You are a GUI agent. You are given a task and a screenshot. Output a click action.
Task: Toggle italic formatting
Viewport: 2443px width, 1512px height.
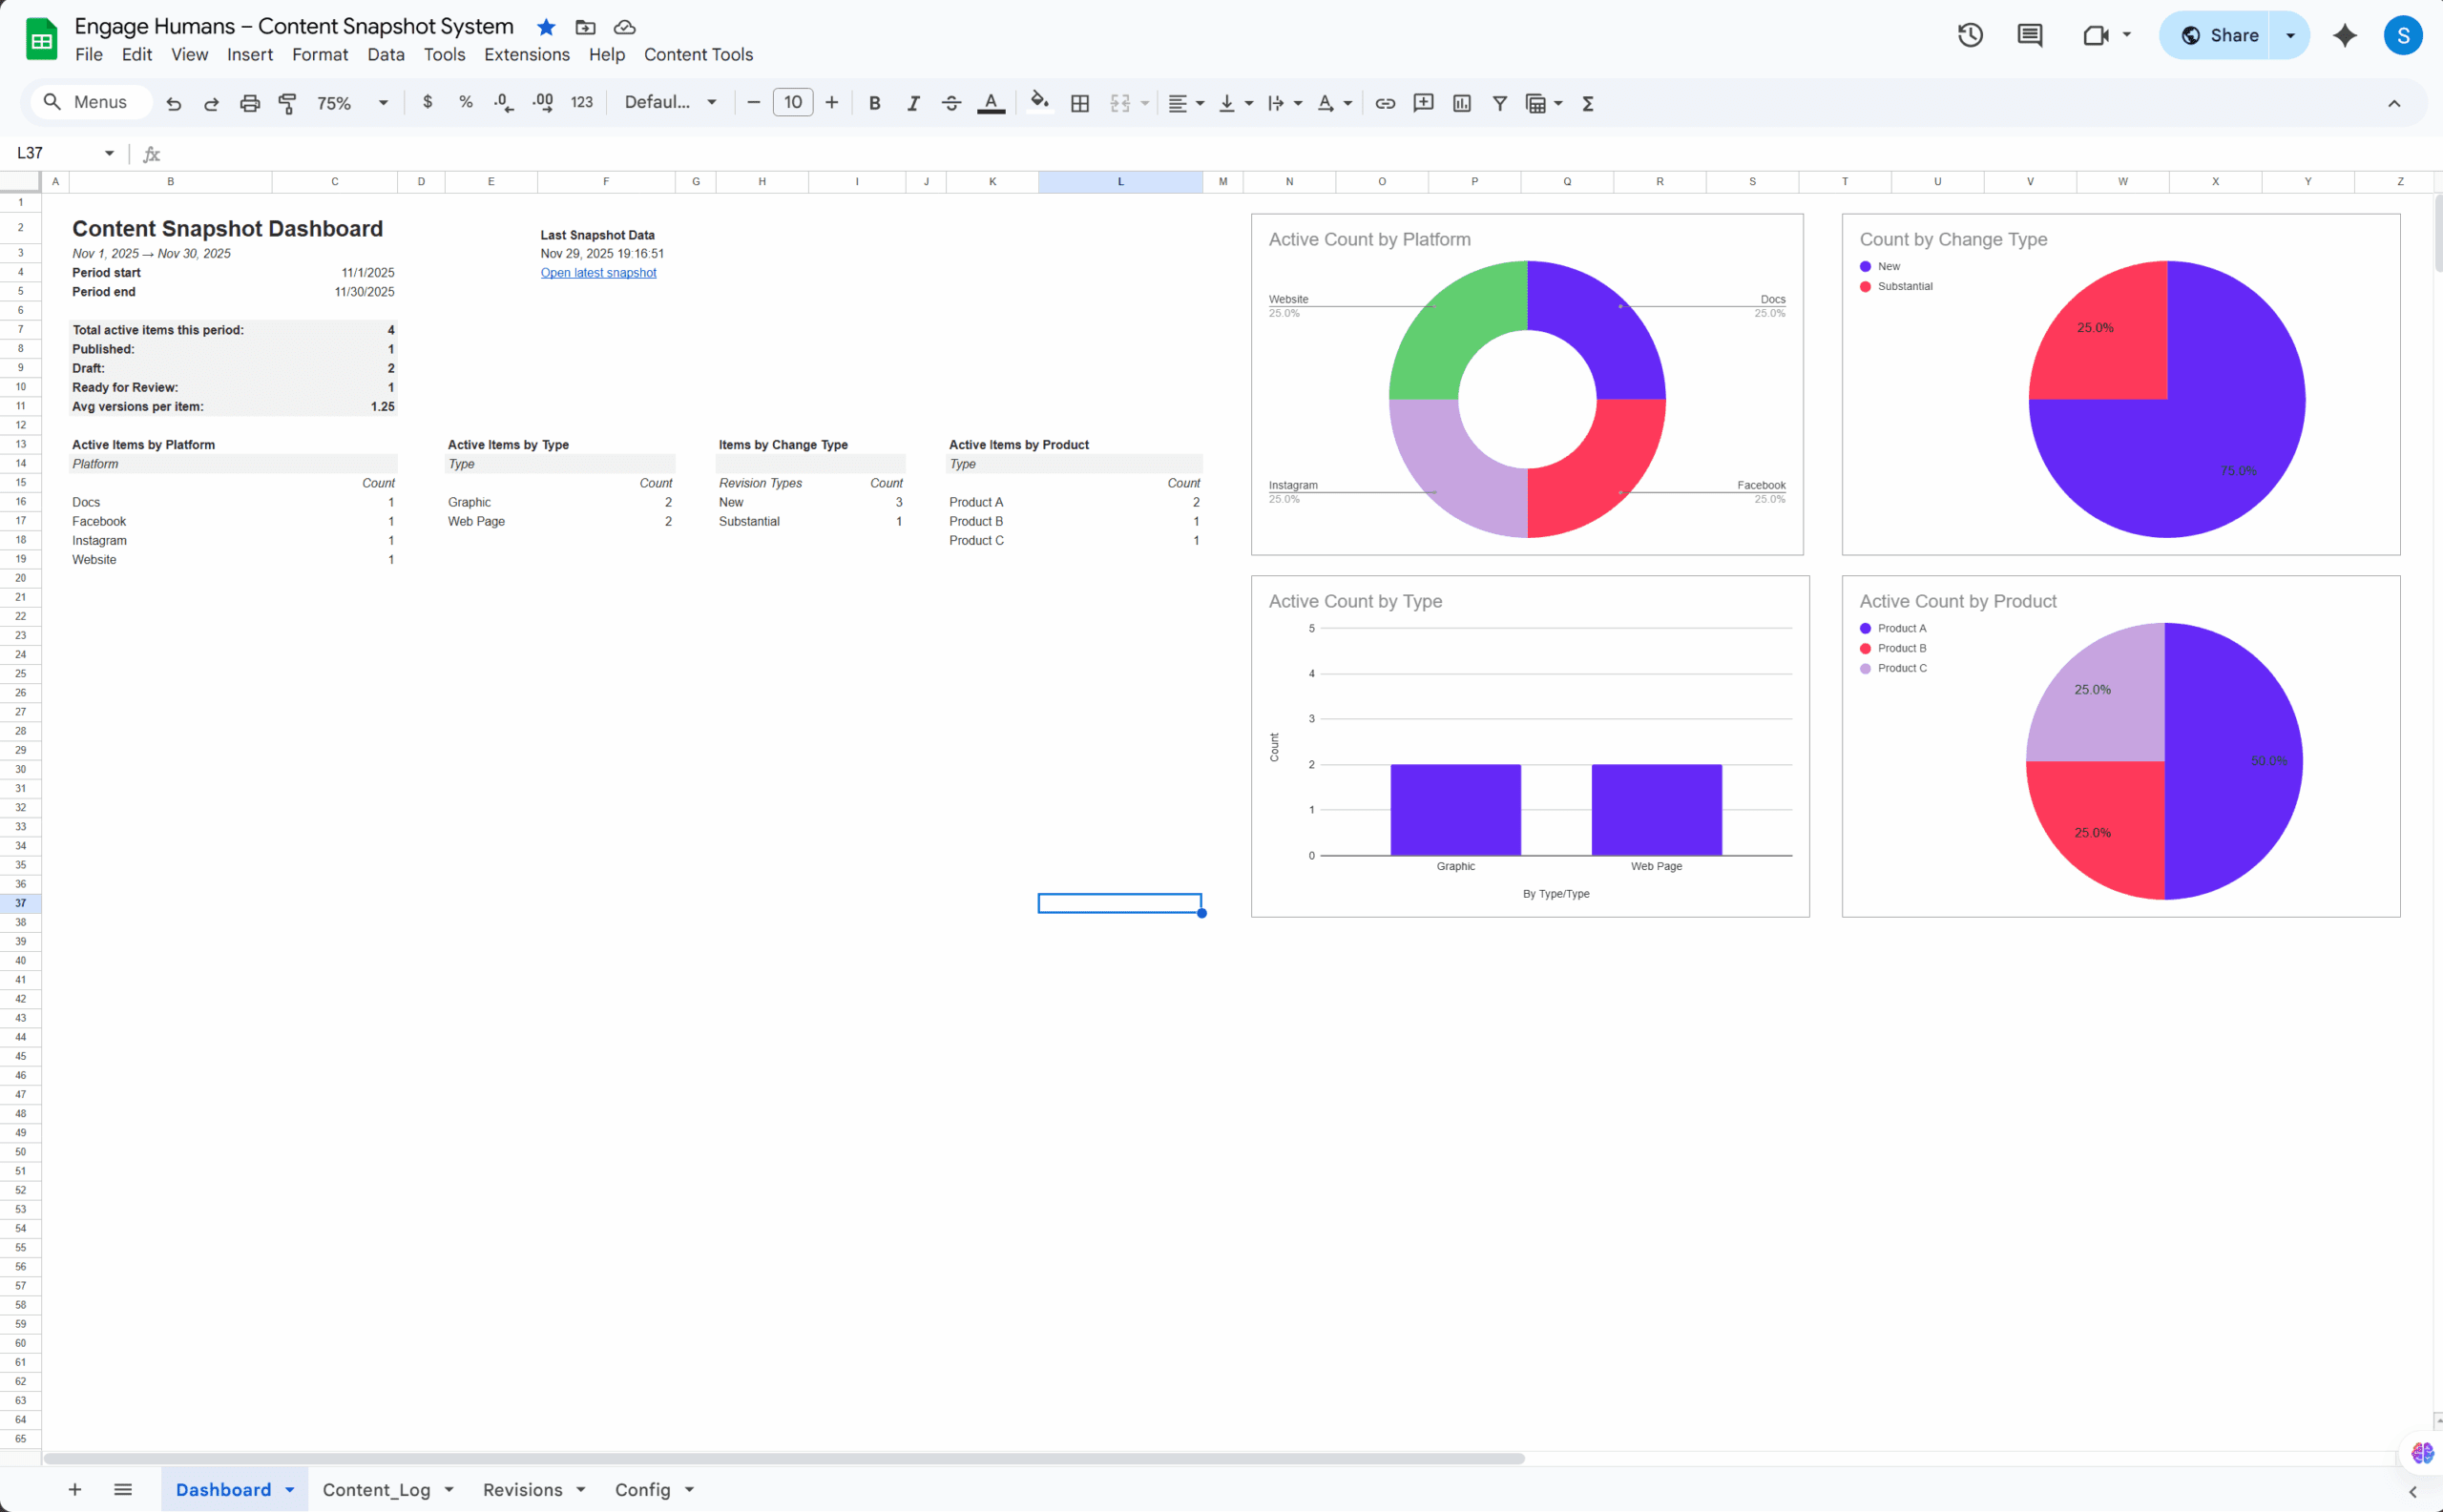(x=912, y=103)
